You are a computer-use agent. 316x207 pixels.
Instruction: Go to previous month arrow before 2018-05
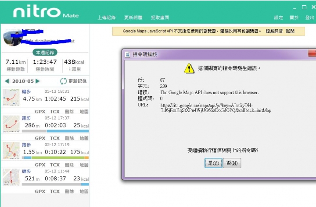7,81
